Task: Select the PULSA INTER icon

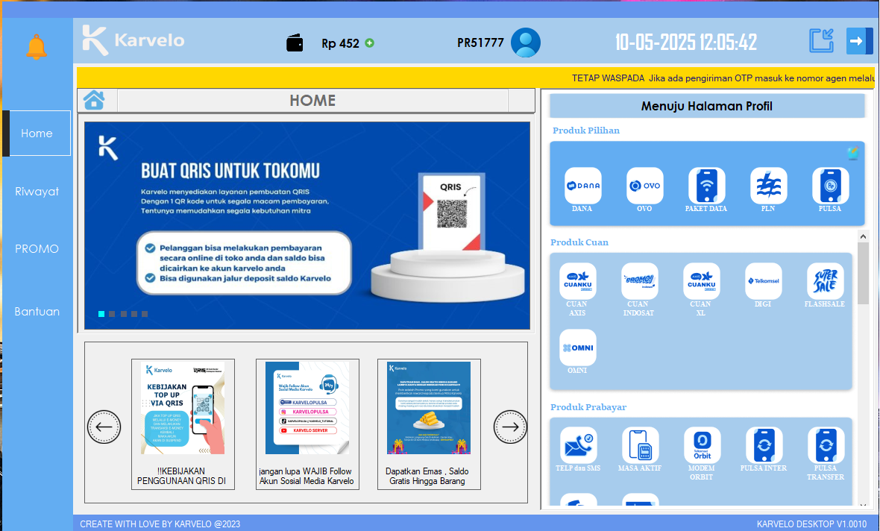Action: tap(764, 445)
